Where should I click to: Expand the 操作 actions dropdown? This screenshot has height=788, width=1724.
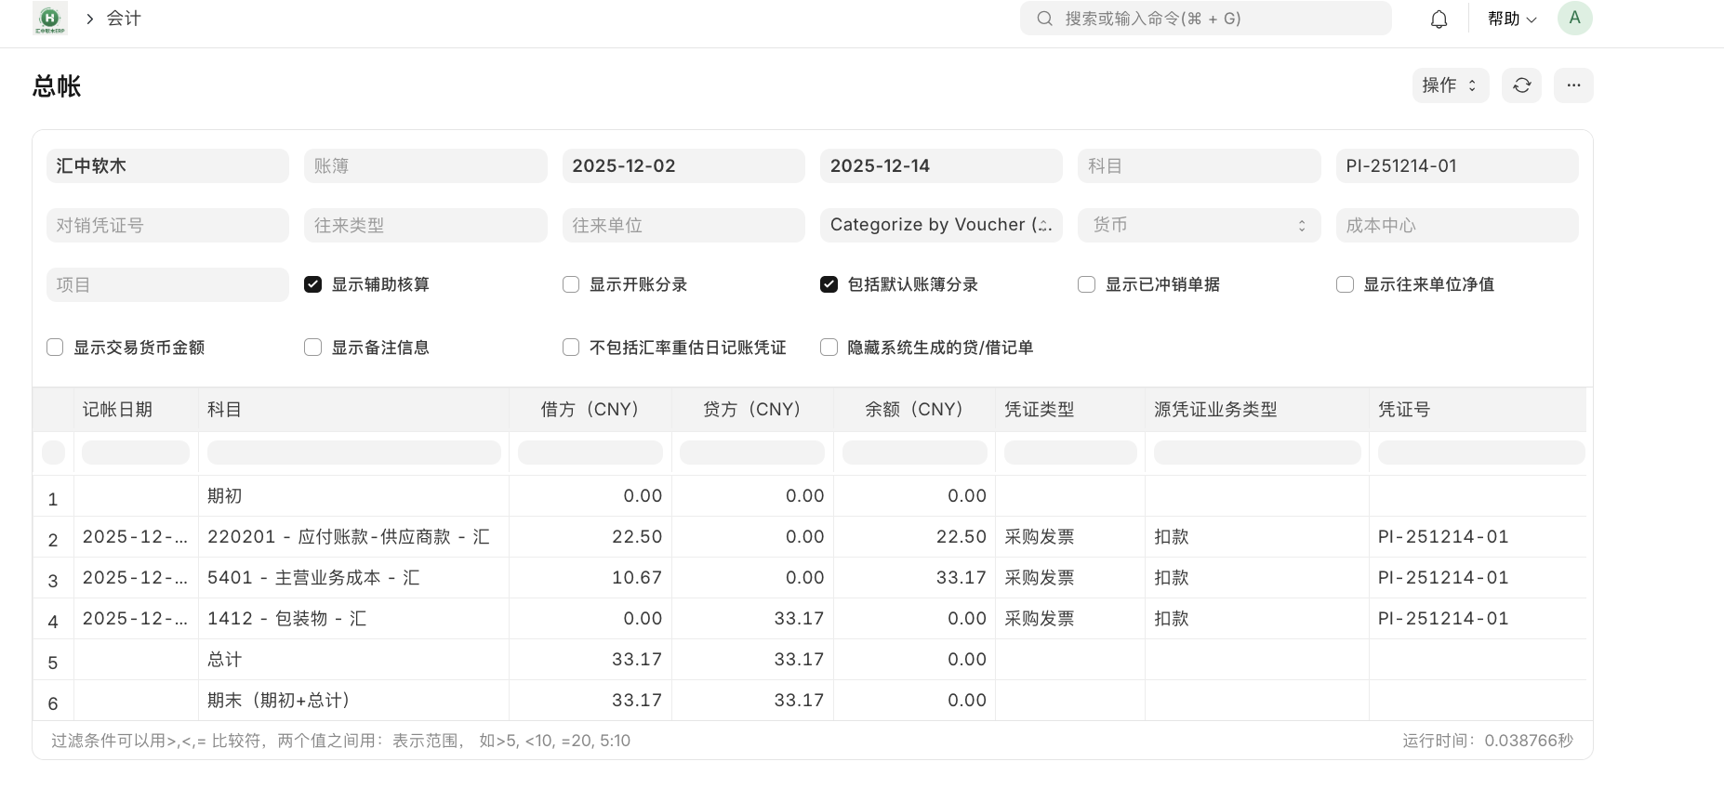click(1450, 85)
